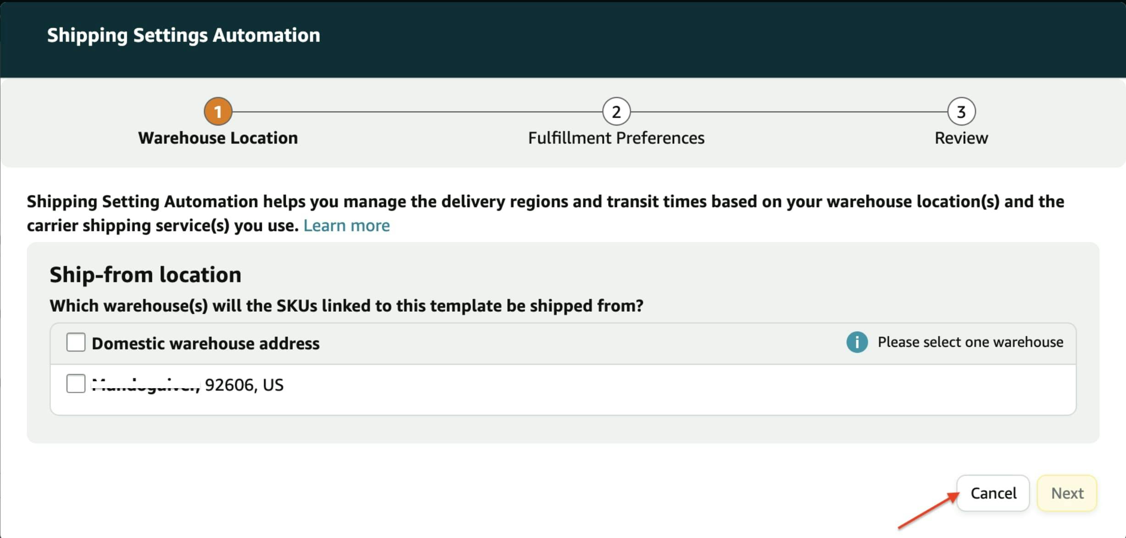Open the Learn more link

point(346,225)
